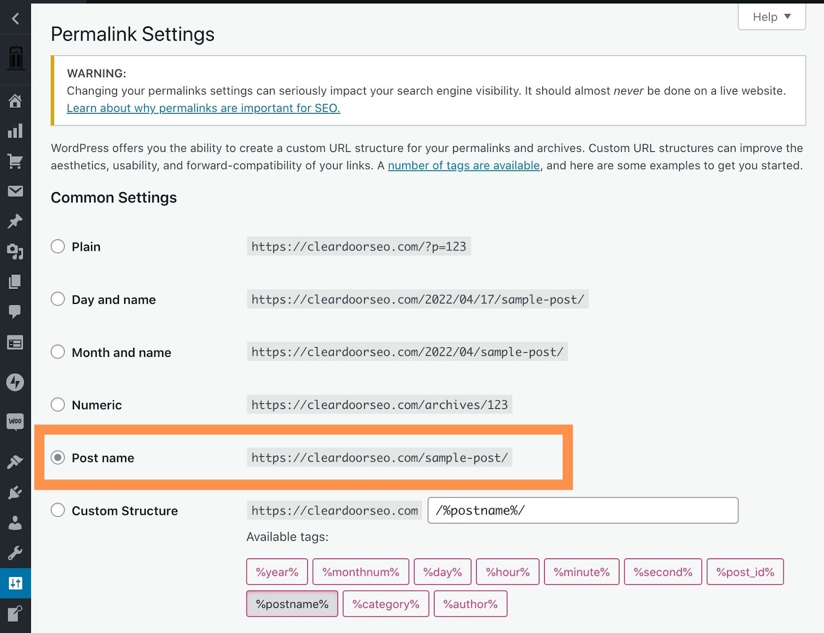Open Posts via the pushpin icon
This screenshot has height=633, width=824.
coord(15,221)
